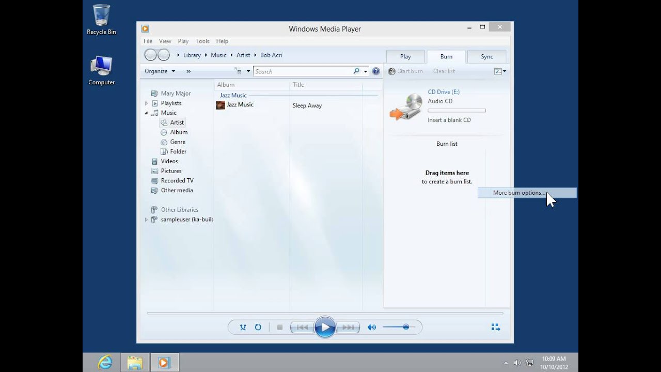
Task: Click the CD Drive (E:) link
Action: pyautogui.click(x=444, y=92)
